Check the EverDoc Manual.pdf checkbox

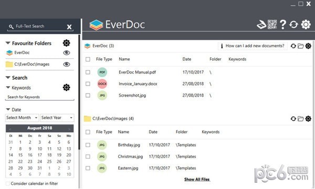click(x=88, y=72)
